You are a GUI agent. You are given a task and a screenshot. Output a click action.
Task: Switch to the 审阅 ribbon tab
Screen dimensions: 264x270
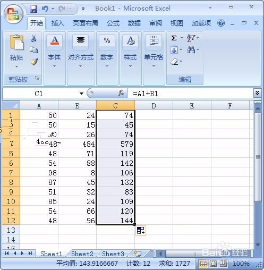click(x=156, y=23)
